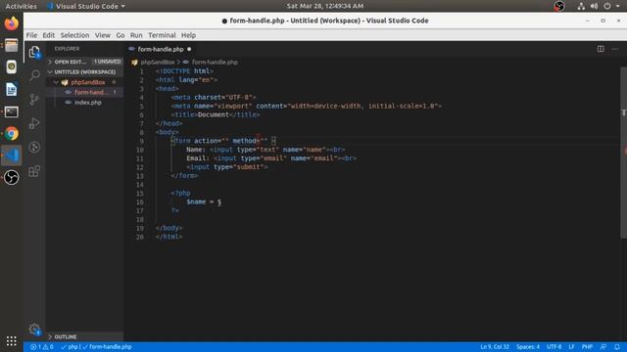Open the editor More Actions menu
Image resolution: width=627 pixels, height=352 pixels.
(615, 49)
